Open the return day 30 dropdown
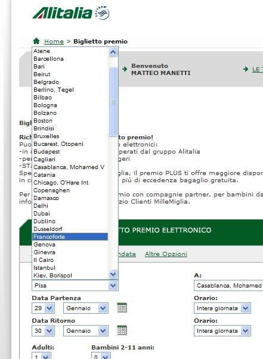This screenshot has width=263, height=359. (44, 331)
